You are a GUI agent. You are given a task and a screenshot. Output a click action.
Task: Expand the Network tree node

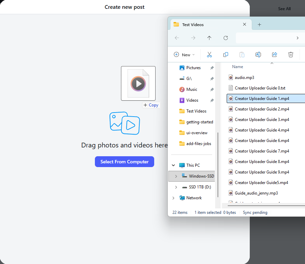tap(174, 198)
